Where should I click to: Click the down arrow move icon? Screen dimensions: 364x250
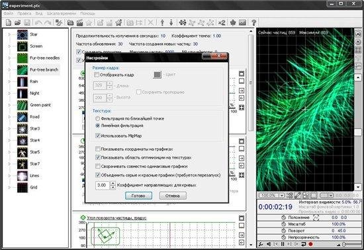[x=171, y=22]
